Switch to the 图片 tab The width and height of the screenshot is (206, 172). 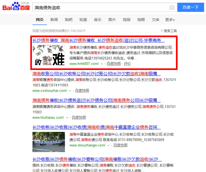[x=112, y=20]
